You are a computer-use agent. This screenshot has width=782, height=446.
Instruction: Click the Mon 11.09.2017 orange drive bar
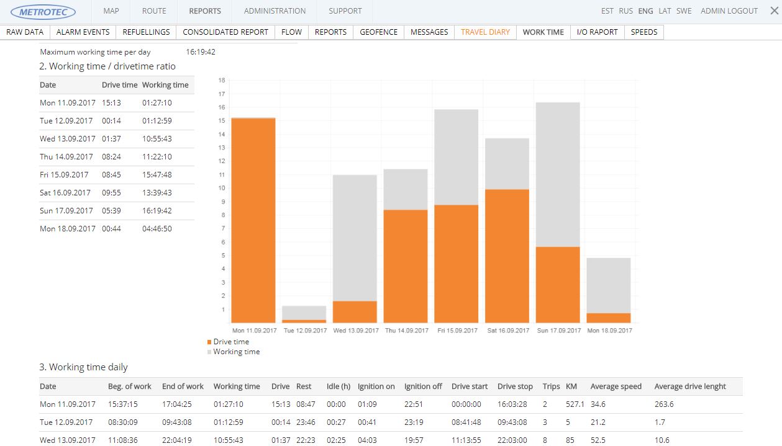(x=253, y=220)
